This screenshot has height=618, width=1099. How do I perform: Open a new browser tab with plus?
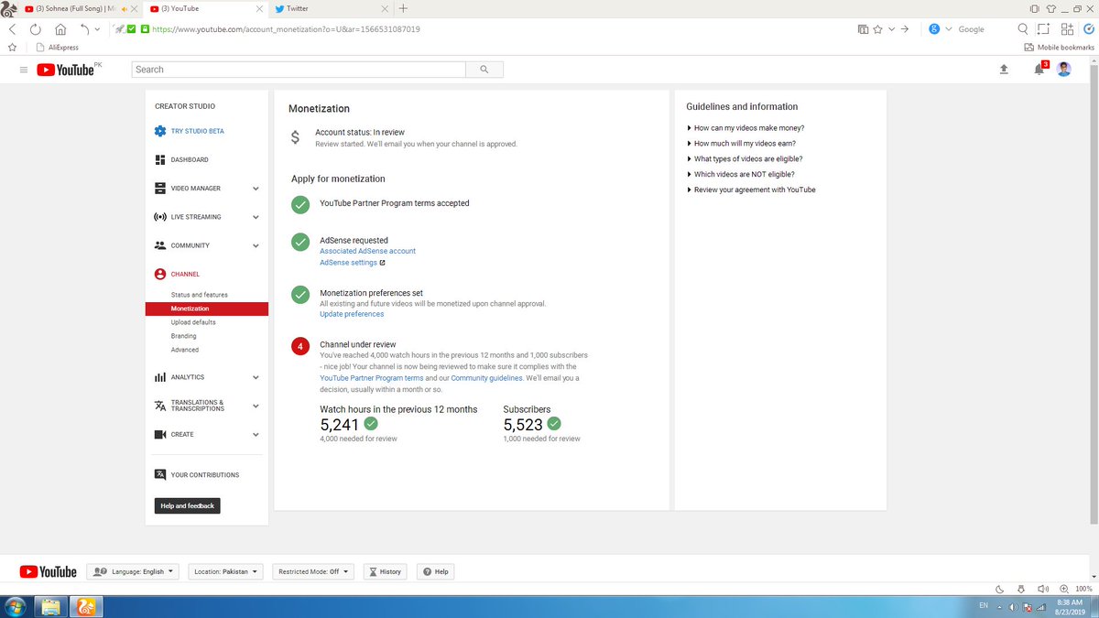tap(403, 8)
